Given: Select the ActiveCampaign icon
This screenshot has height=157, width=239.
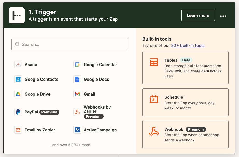Looking at the screenshot, I should (77, 130).
